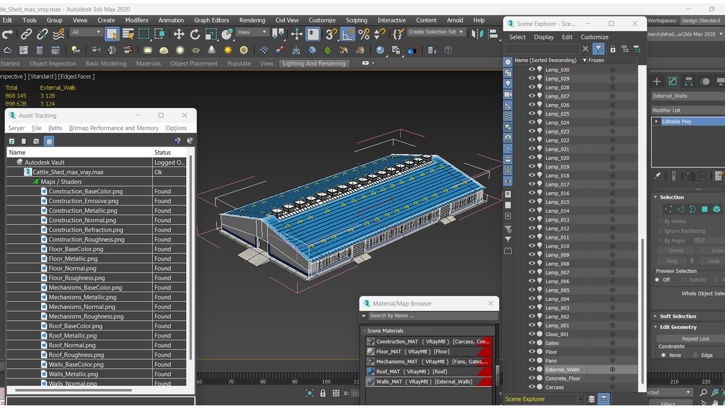Select the Polygon sub-object level icon
Screen dimensions: 725x408
click(x=705, y=209)
